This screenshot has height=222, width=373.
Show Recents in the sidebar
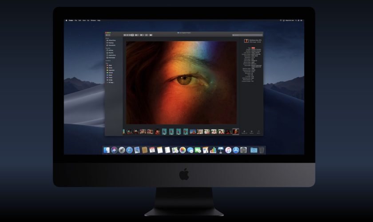click(x=110, y=53)
